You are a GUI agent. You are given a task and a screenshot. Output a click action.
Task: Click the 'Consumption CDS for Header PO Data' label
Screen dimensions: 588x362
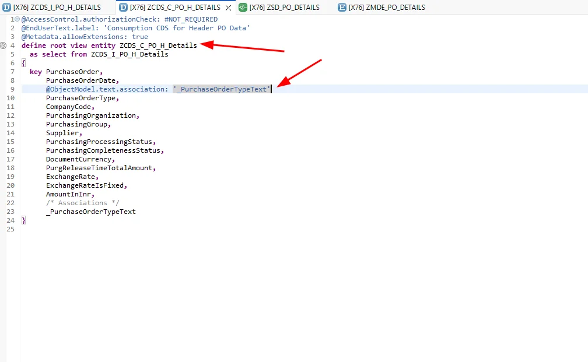(177, 28)
